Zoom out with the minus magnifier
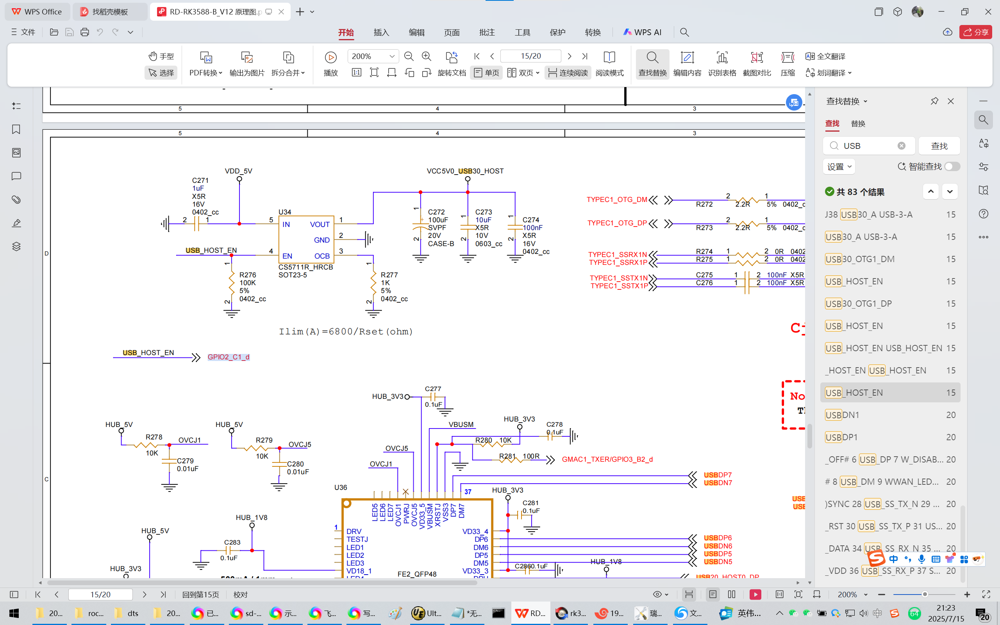 coord(409,56)
